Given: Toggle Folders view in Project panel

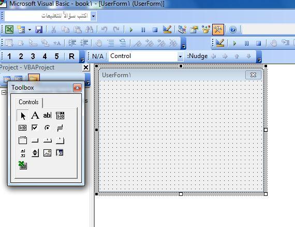Looking at the screenshot, I should click(34, 78).
